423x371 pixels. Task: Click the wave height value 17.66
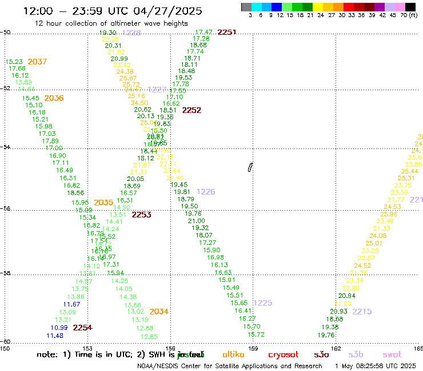pyautogui.click(x=17, y=68)
